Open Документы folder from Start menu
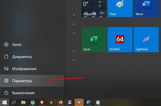The image size is (161, 106). pos(32,57)
